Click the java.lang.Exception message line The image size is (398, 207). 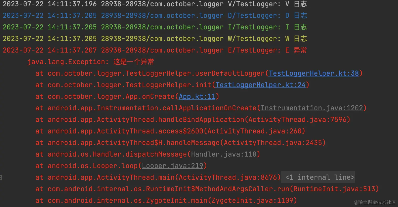point(91,62)
